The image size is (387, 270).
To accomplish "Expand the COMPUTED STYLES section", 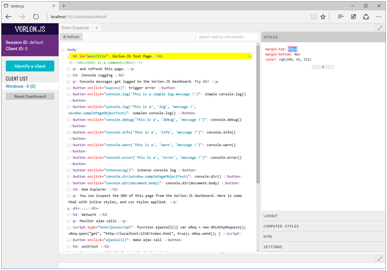I will [x=323, y=226].
